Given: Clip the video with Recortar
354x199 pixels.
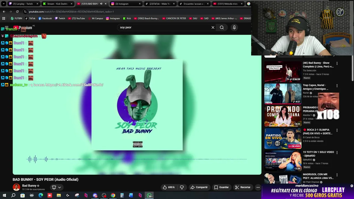Looking at the screenshot, I should [x=243, y=187].
